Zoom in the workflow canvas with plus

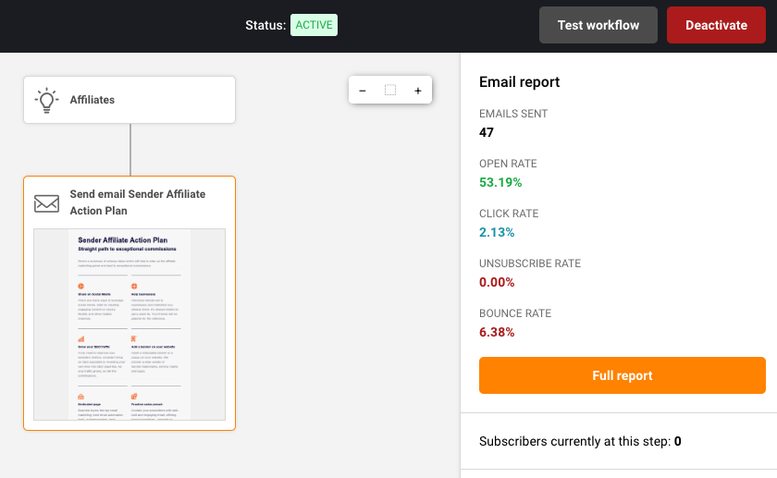coord(418,91)
